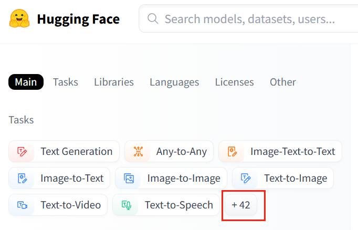Viewport: 358px width, 230px height.
Task: Go to the Other tab
Action: pos(283,82)
